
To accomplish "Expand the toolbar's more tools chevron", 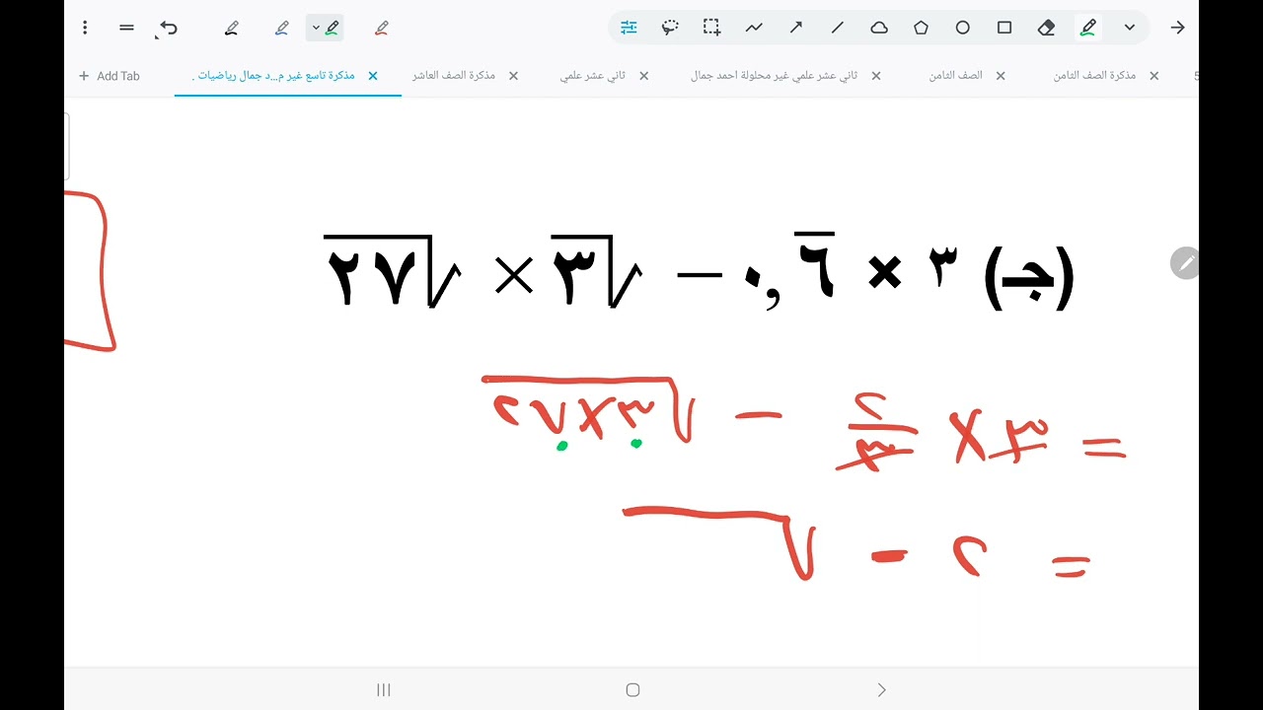I will pyautogui.click(x=1130, y=28).
